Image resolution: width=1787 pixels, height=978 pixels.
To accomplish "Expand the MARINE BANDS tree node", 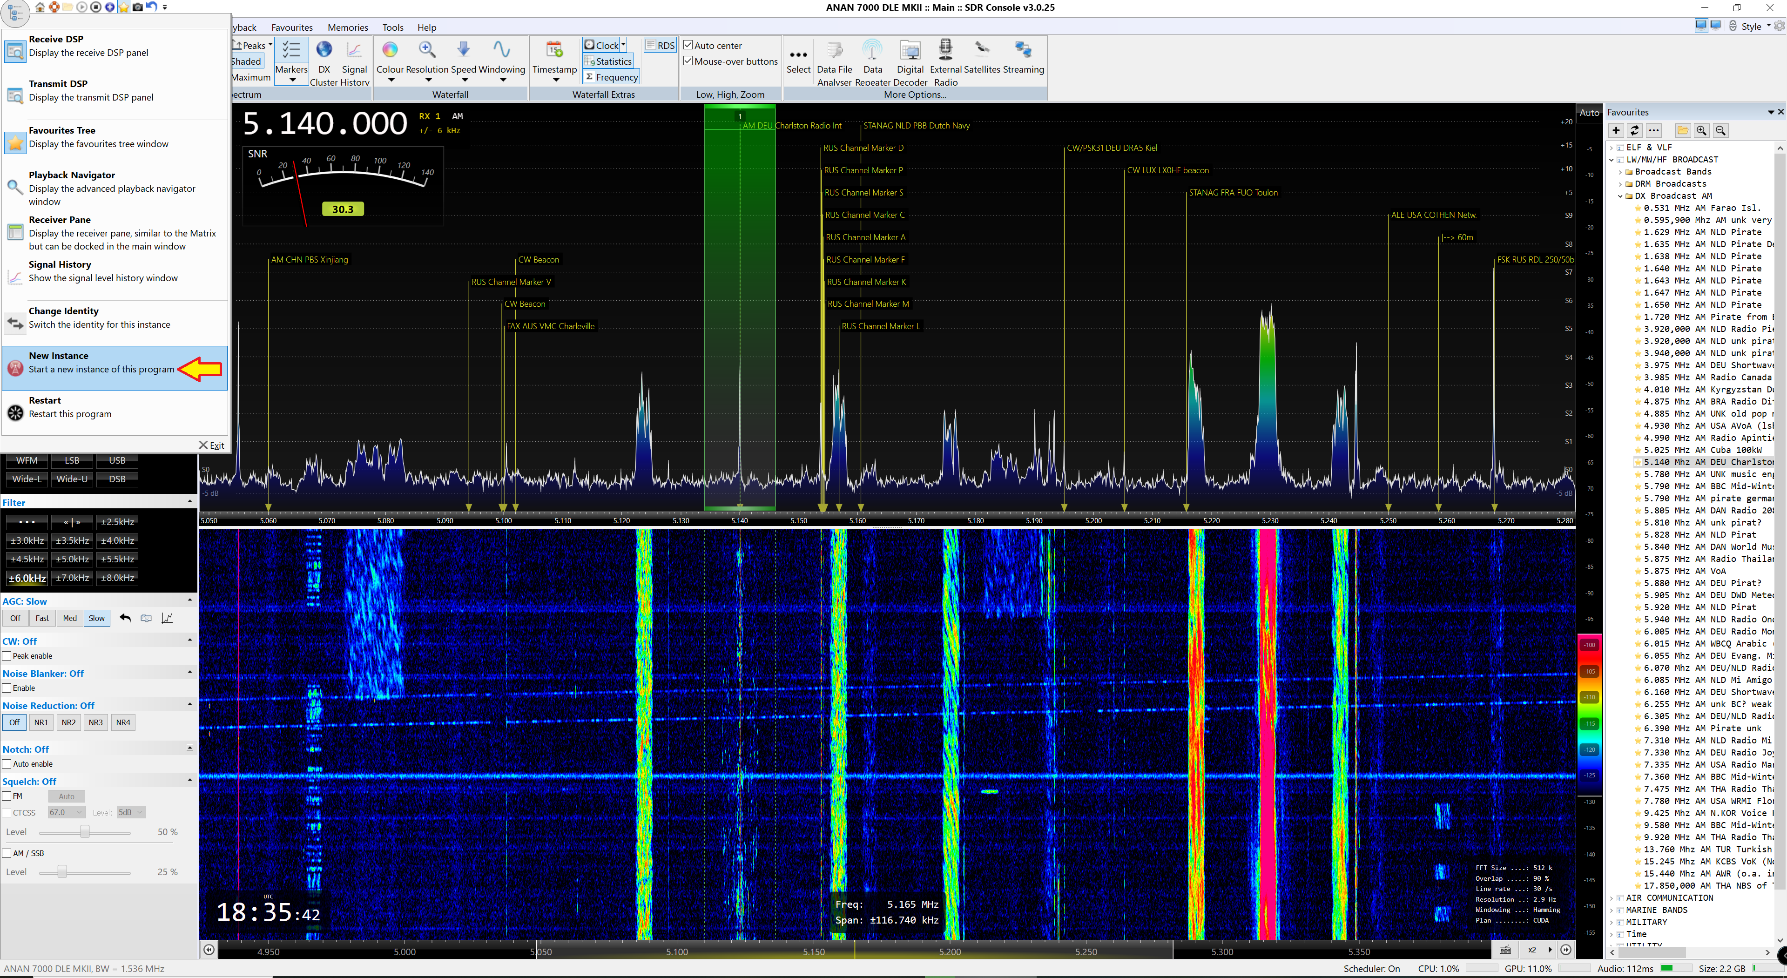I will pos(1612,910).
